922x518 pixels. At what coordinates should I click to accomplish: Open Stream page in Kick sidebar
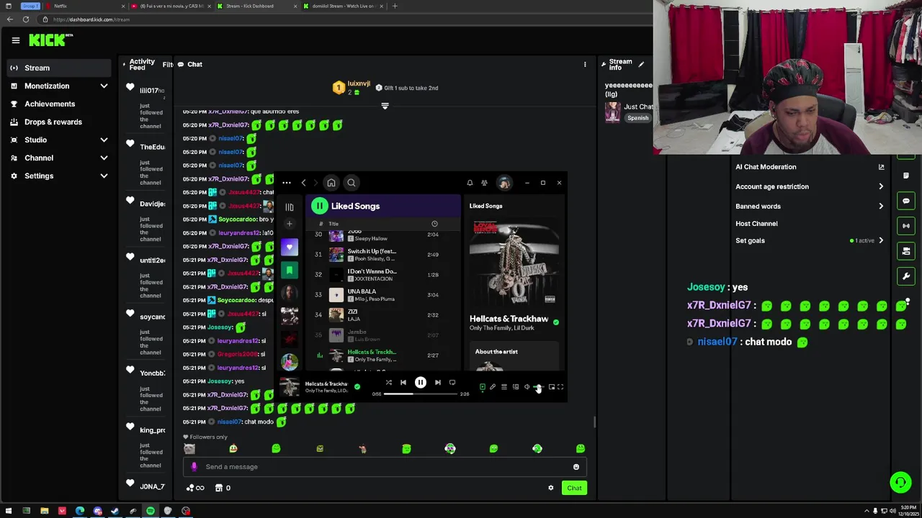pyautogui.click(x=60, y=68)
